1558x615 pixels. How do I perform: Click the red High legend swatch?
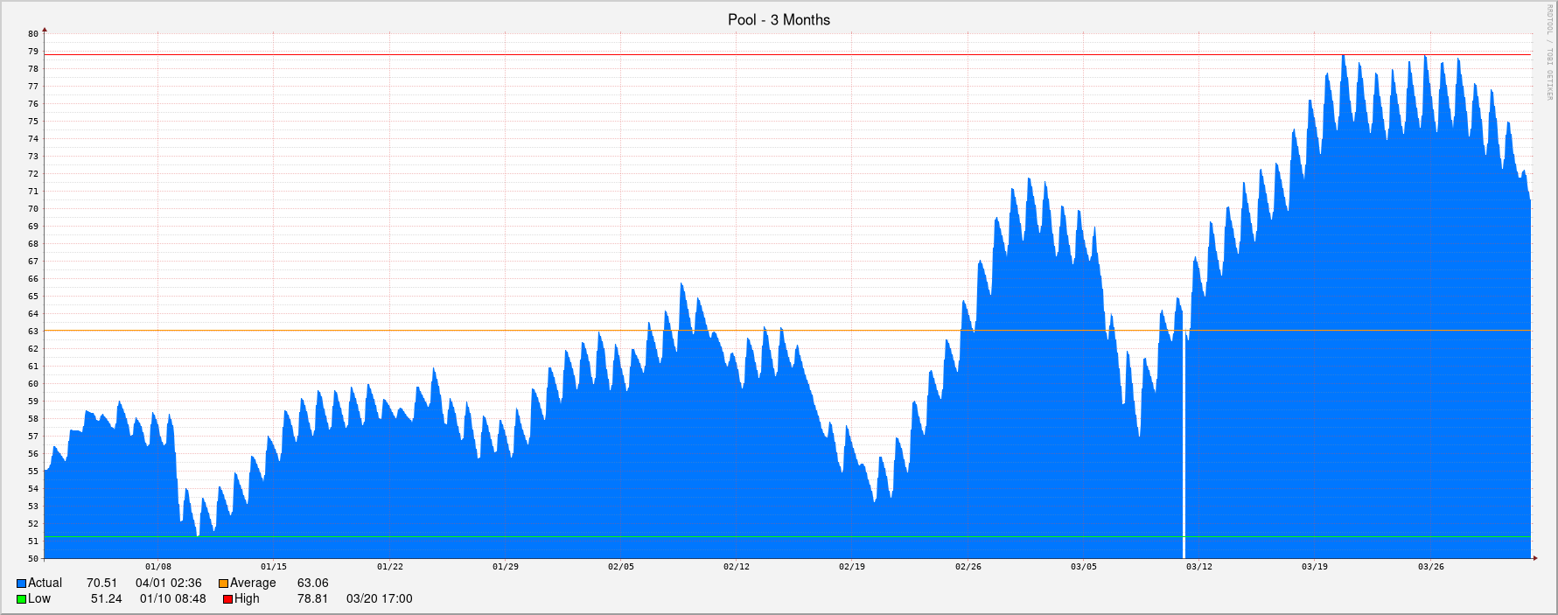pyautogui.click(x=227, y=599)
